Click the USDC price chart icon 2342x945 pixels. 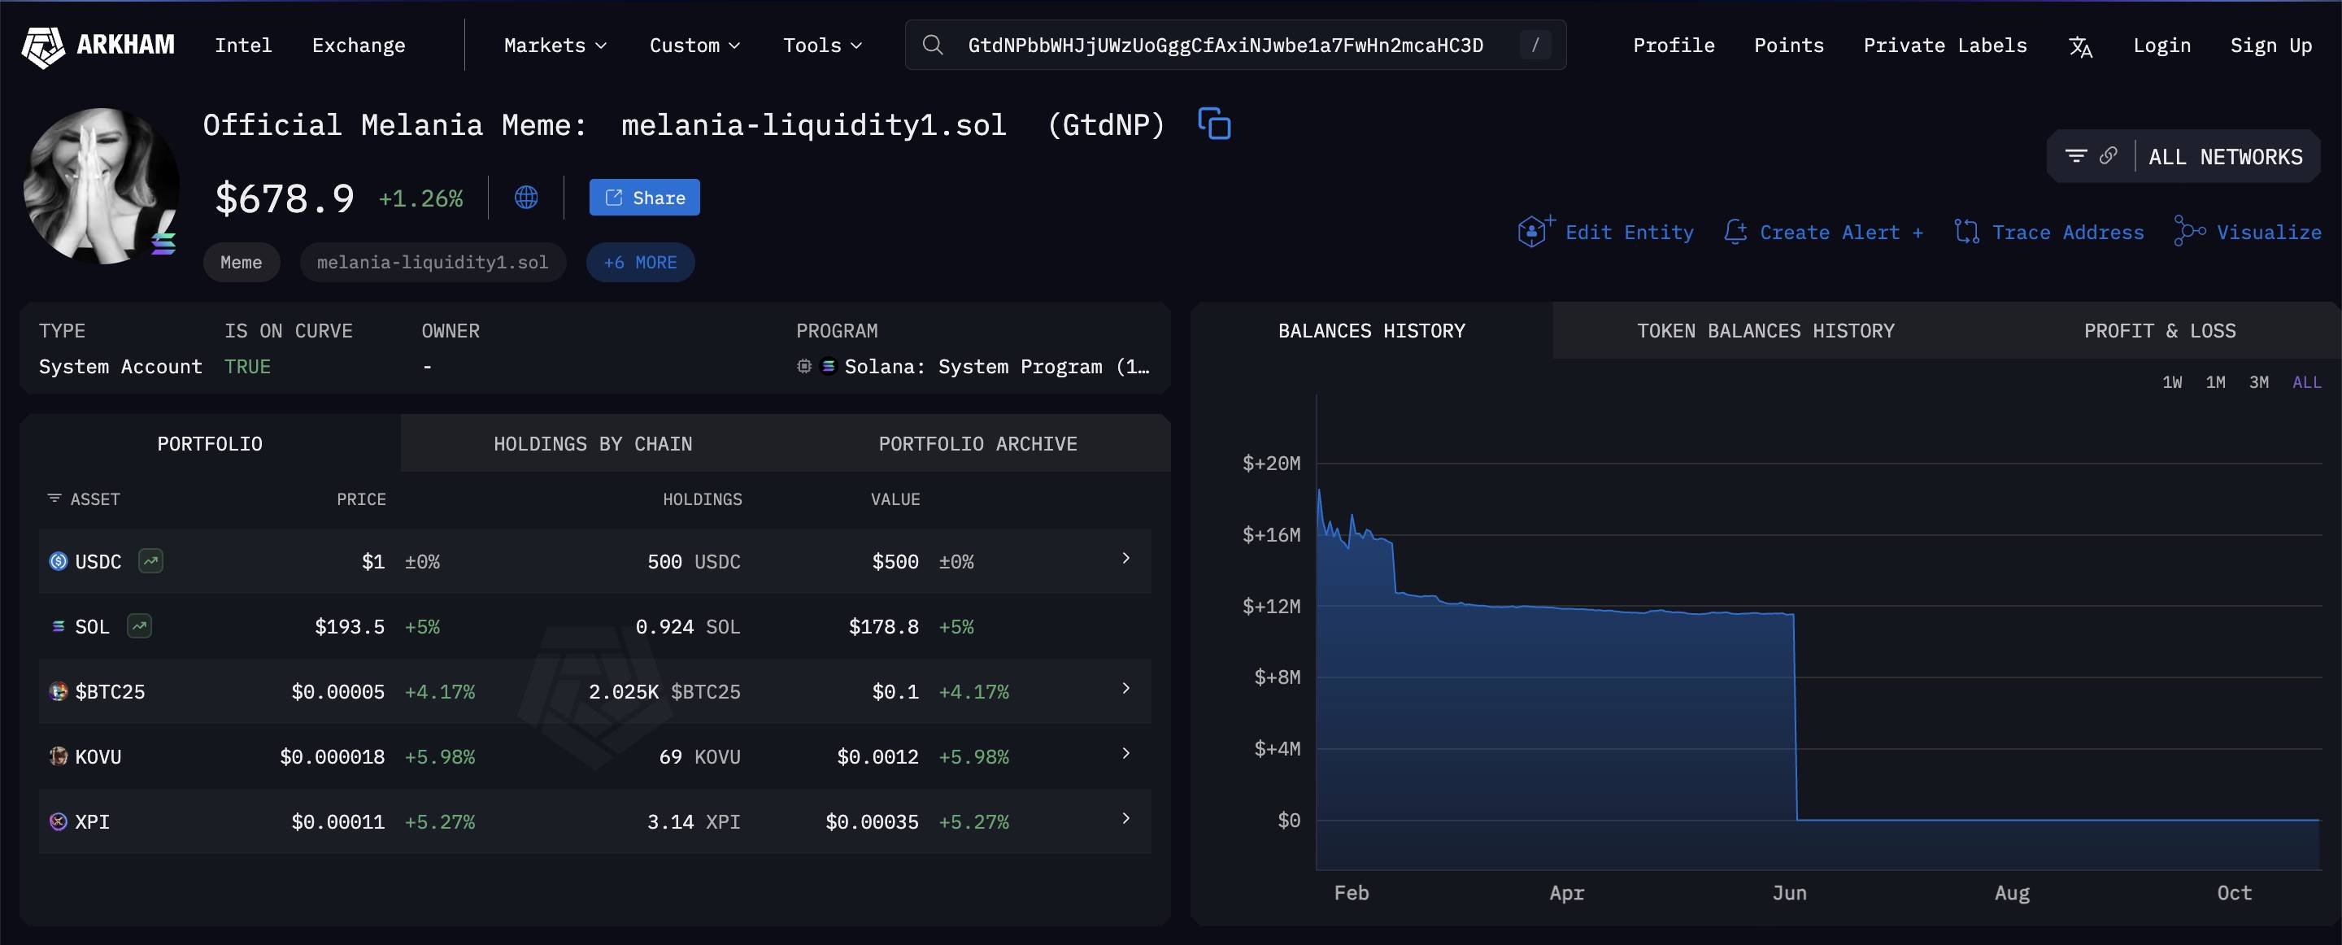pyautogui.click(x=151, y=561)
